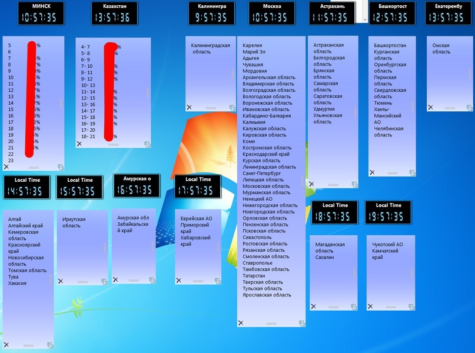This screenshot has width=475, height=353.
Task: Click the text "Татарстан"
Action: (254, 276)
